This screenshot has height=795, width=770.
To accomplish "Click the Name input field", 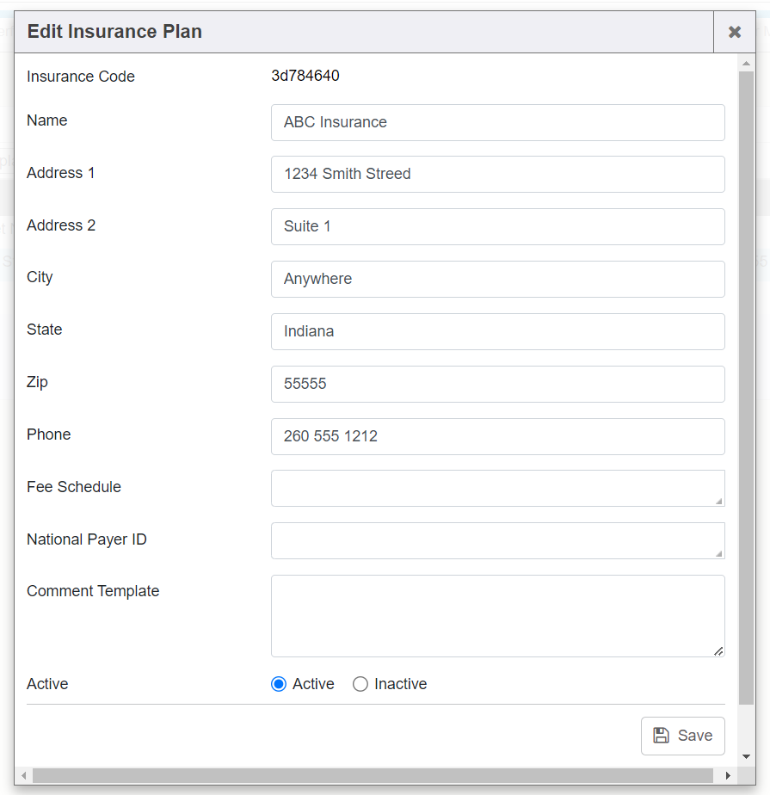I will click(498, 123).
